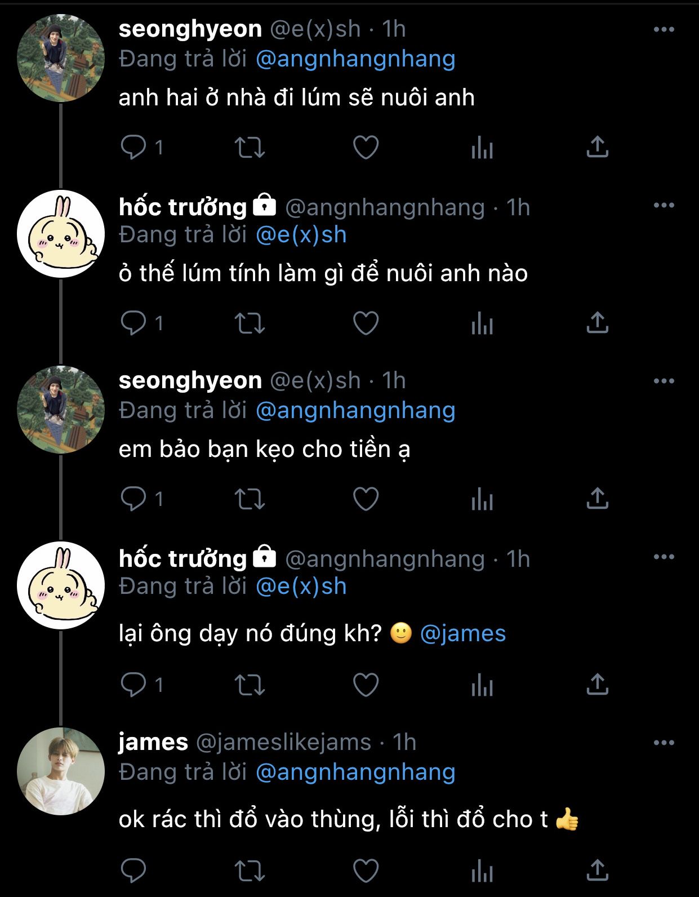Share the tweet "em bảo bạn kẹo cho tiền ạ"
This screenshot has width=699, height=897.
click(x=597, y=499)
